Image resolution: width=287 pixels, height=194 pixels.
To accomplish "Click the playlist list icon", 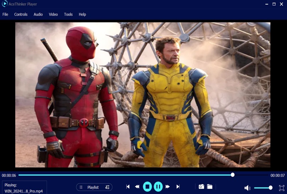I will [81, 187].
